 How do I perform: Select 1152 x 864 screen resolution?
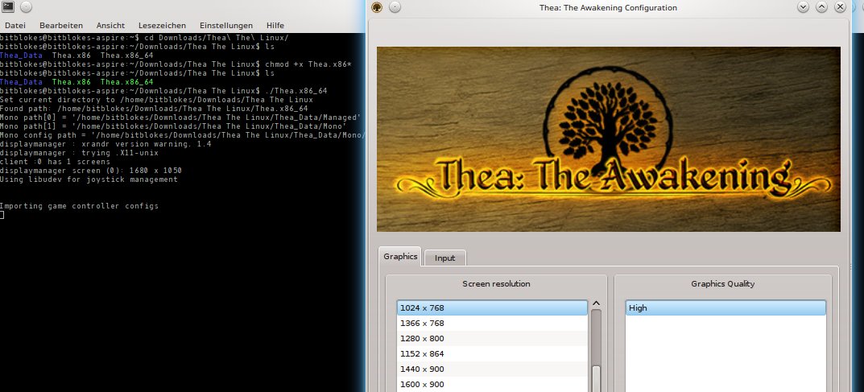pyautogui.click(x=492, y=354)
